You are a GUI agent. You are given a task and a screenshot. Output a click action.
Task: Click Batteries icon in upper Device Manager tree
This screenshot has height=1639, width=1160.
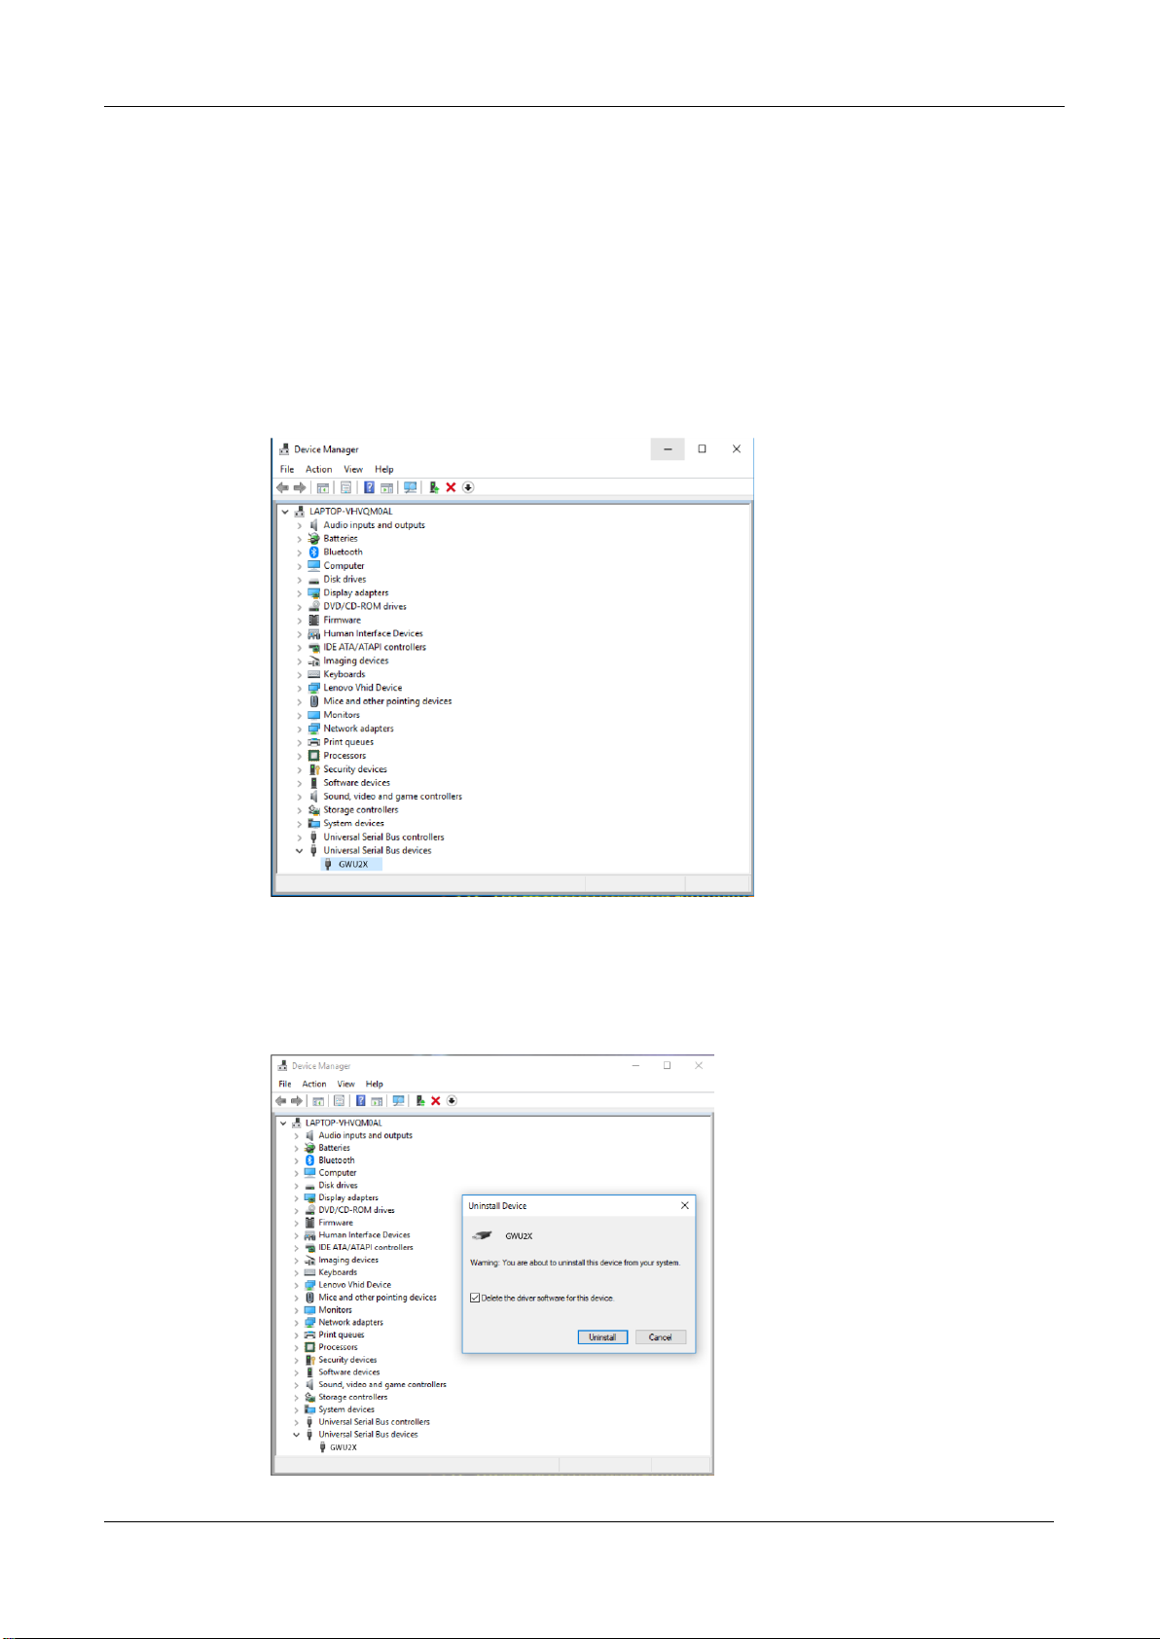313,538
